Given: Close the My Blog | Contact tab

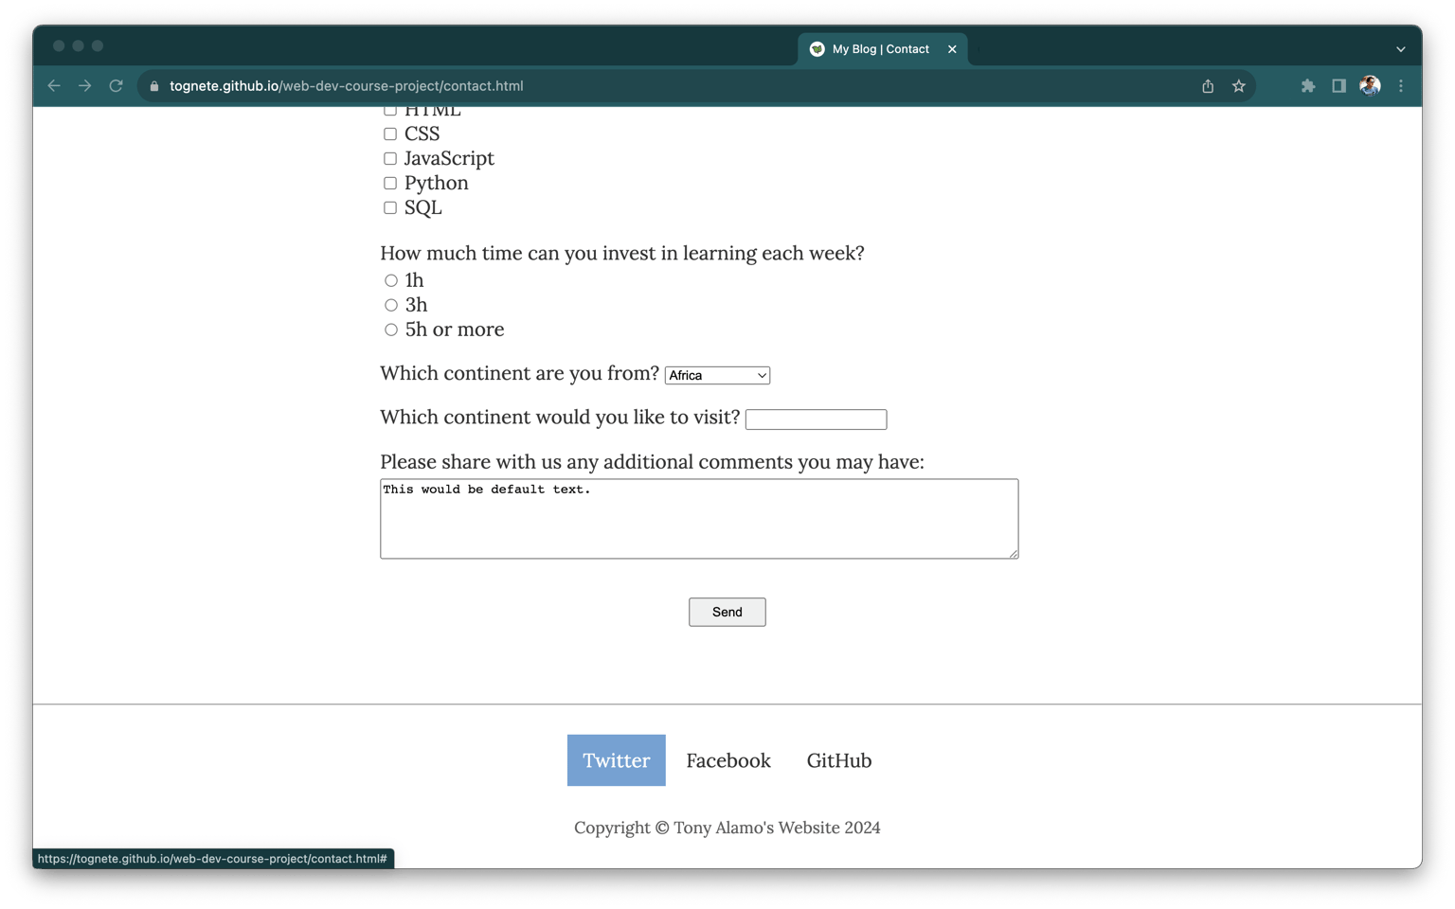Looking at the screenshot, I should pyautogui.click(x=952, y=49).
